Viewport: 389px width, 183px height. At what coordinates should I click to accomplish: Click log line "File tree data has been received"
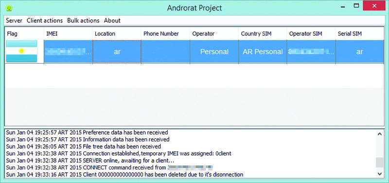(84, 146)
